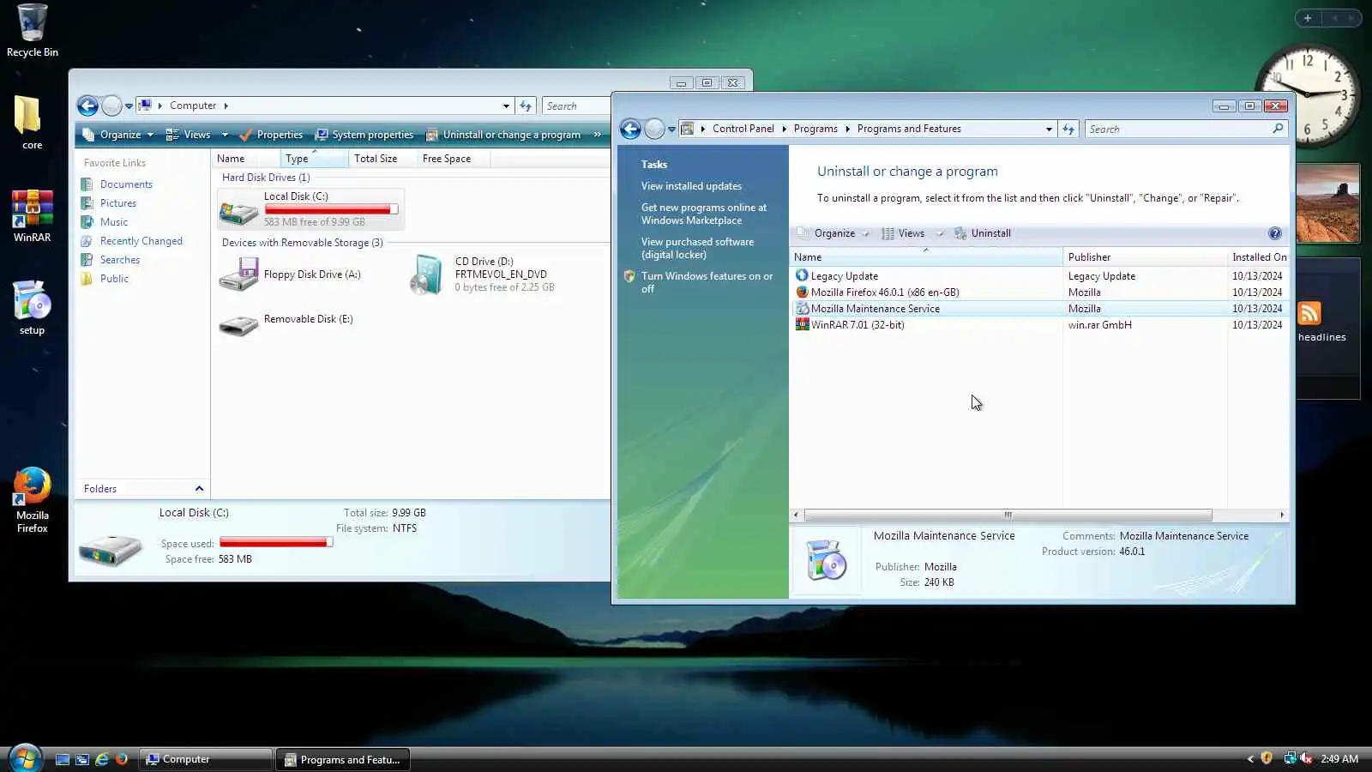Viewport: 1372px width, 772px height.
Task: Click the sidebar add gadgets plus button
Action: point(1308,18)
